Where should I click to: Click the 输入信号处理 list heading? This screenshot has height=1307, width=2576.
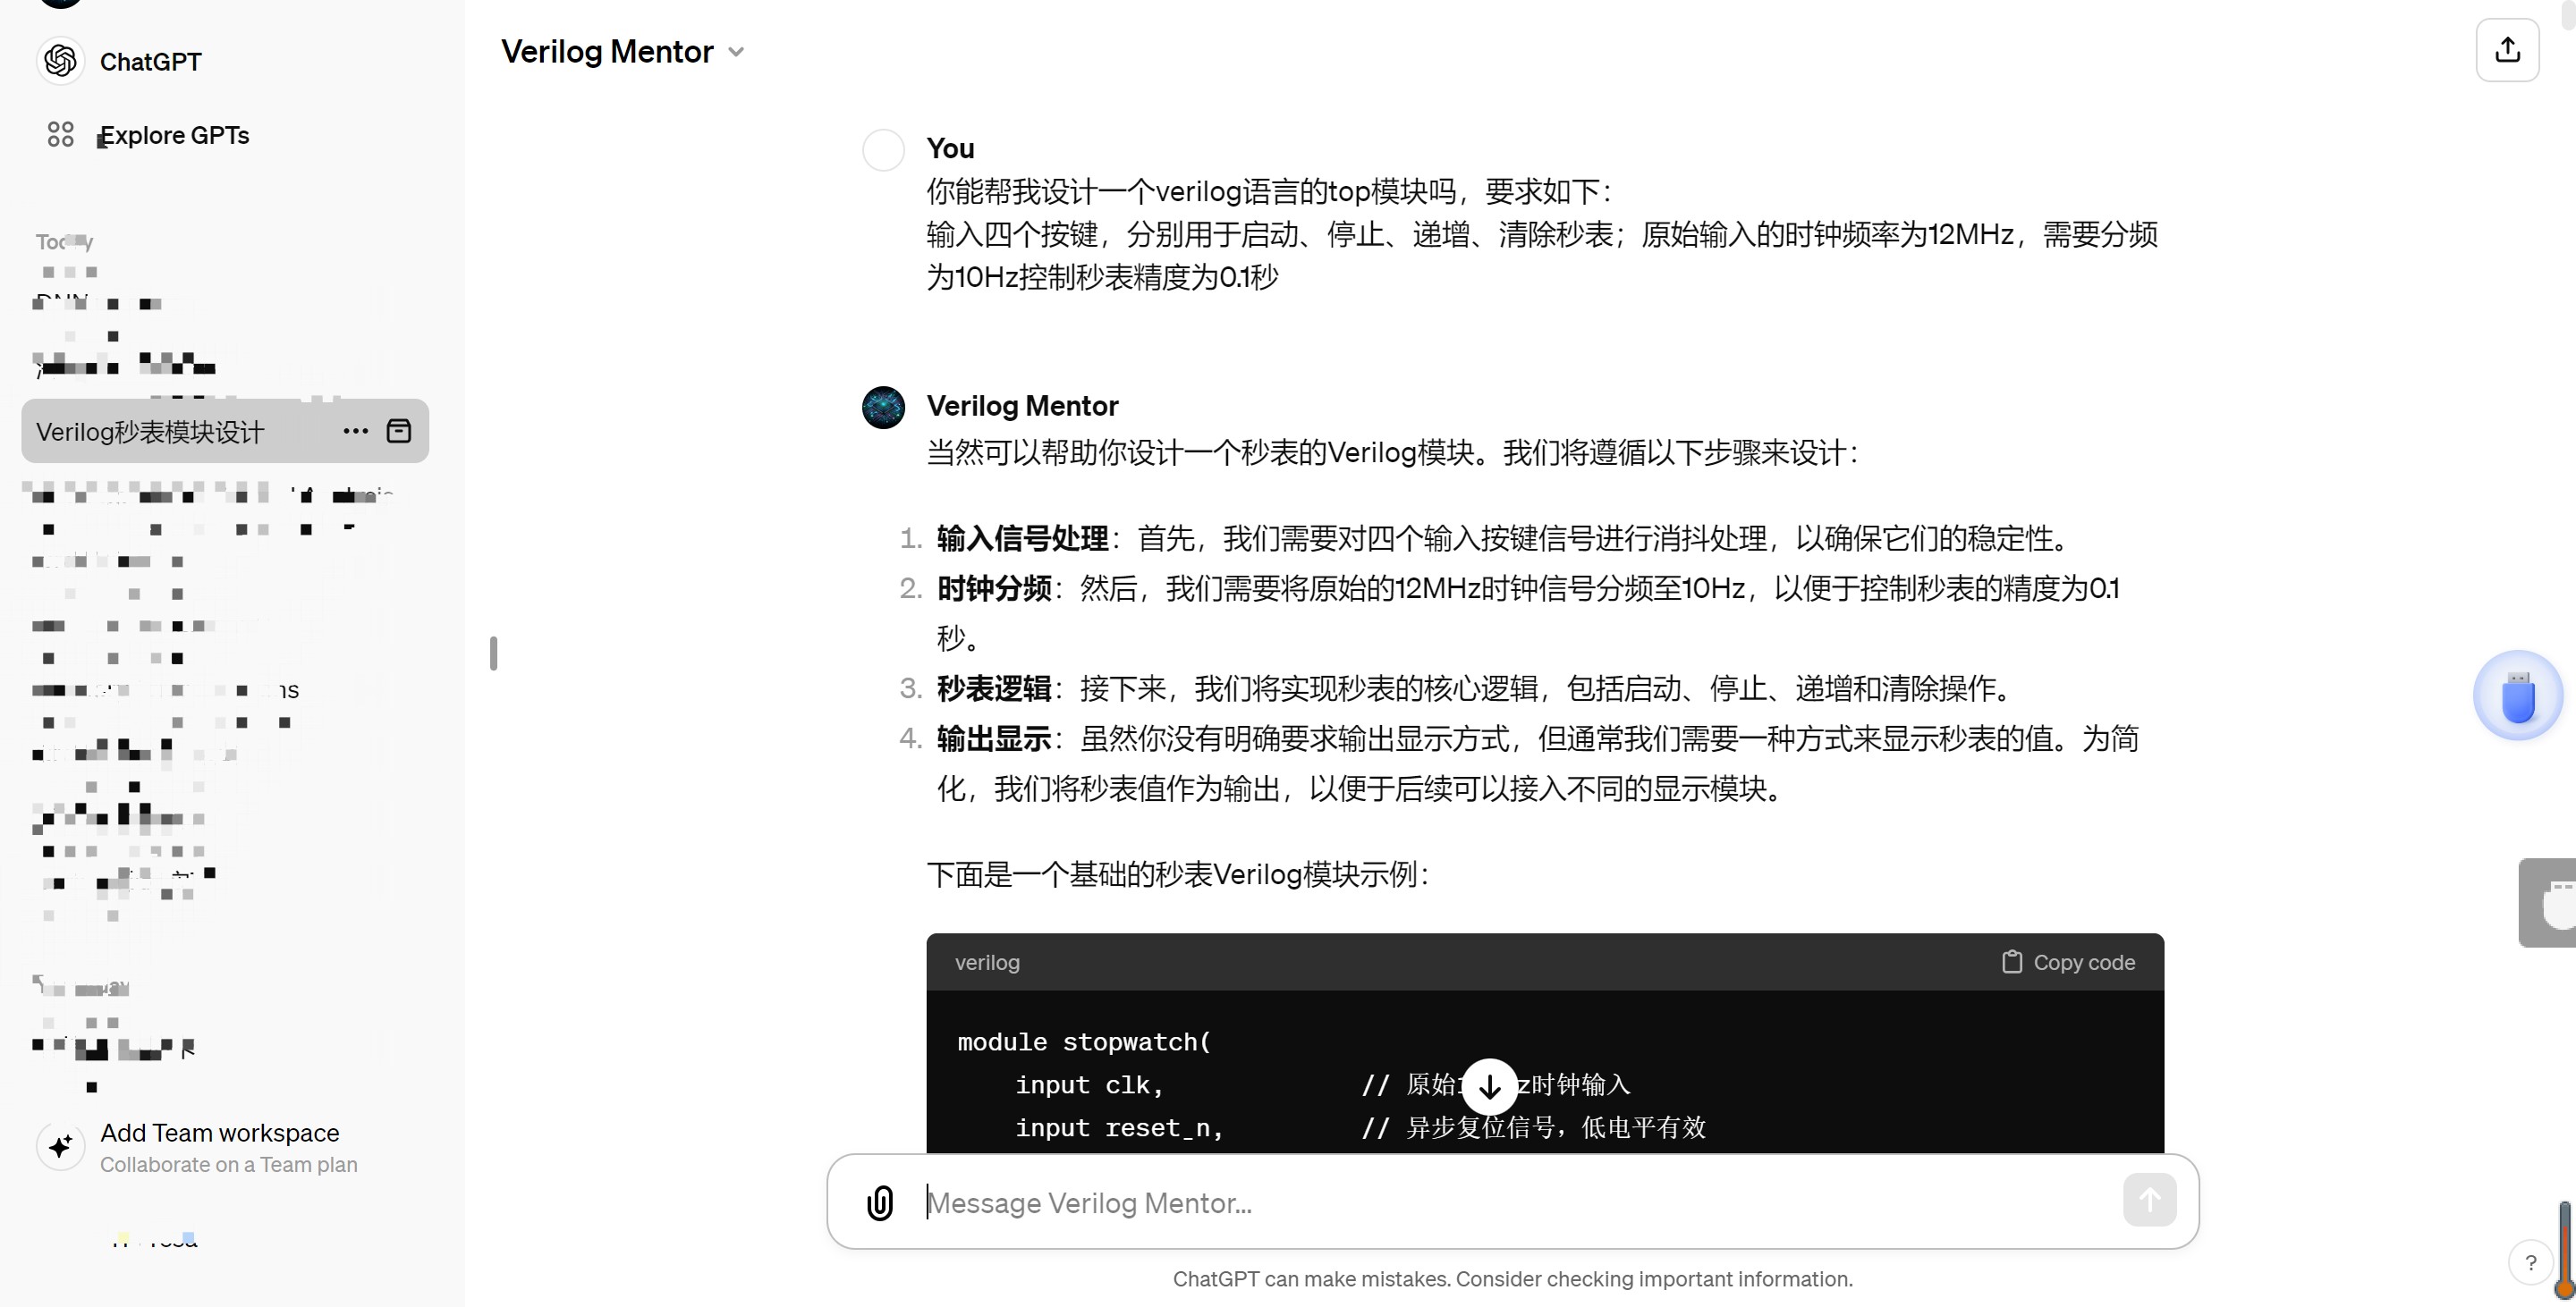point(1022,538)
